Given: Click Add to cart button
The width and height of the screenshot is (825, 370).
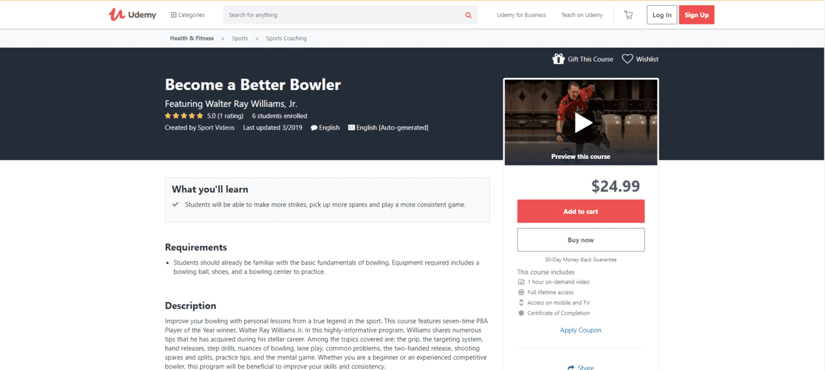Looking at the screenshot, I should click(x=581, y=211).
